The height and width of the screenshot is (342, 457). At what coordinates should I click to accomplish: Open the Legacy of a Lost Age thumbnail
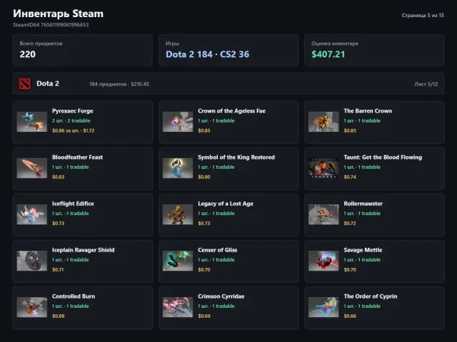click(x=178, y=214)
